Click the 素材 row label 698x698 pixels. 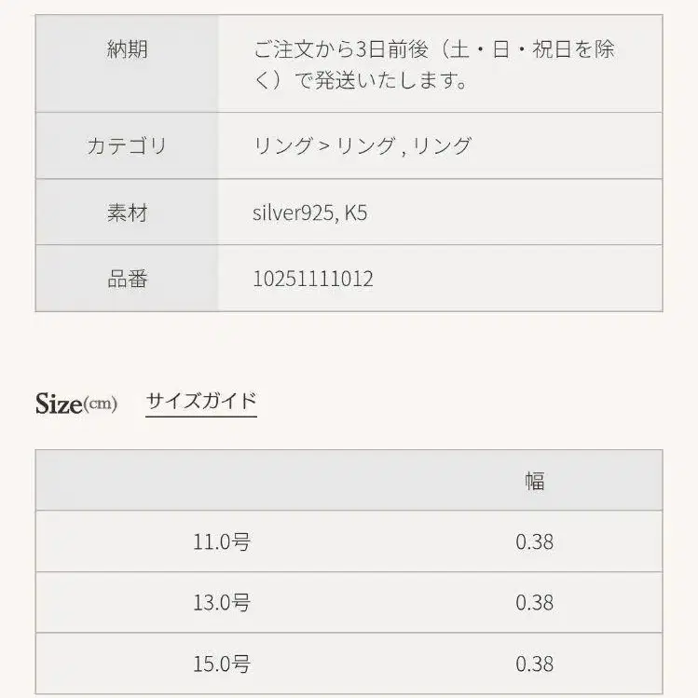[x=128, y=212]
